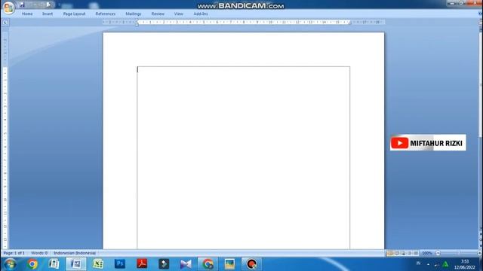This screenshot has height=271, width=483.
Task: Open the Visual Studio taskbar icon
Action: 186,264
